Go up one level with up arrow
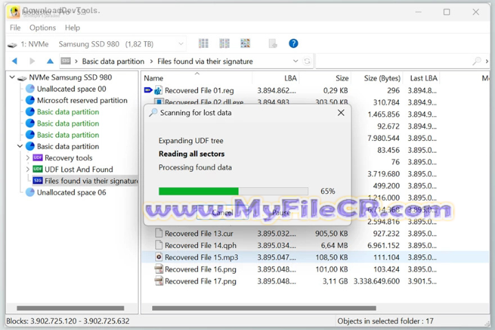 pos(50,61)
